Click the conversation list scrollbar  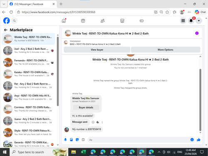58,71
